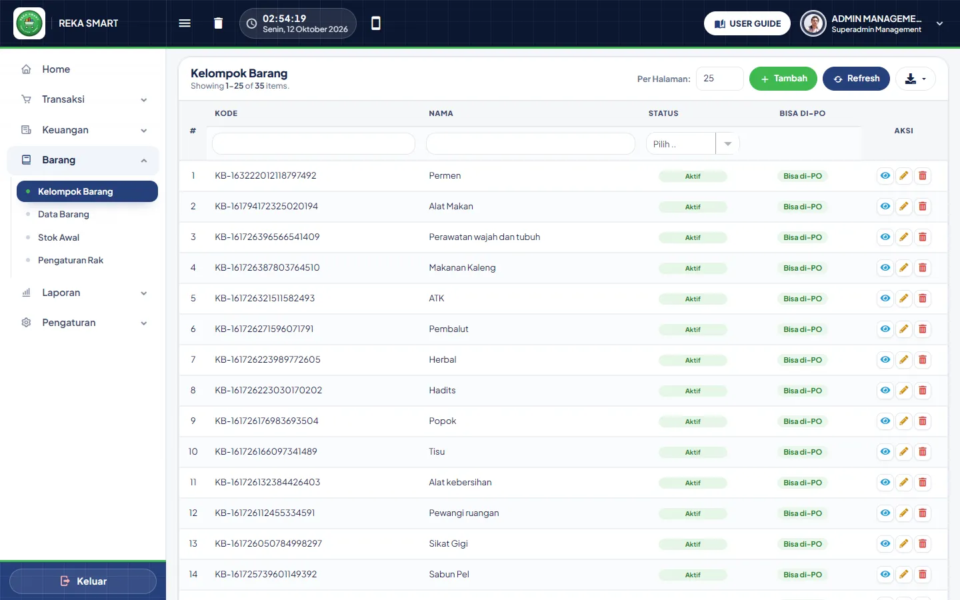Open the User Guide
Image resolution: width=960 pixels, height=600 pixels.
coord(747,23)
